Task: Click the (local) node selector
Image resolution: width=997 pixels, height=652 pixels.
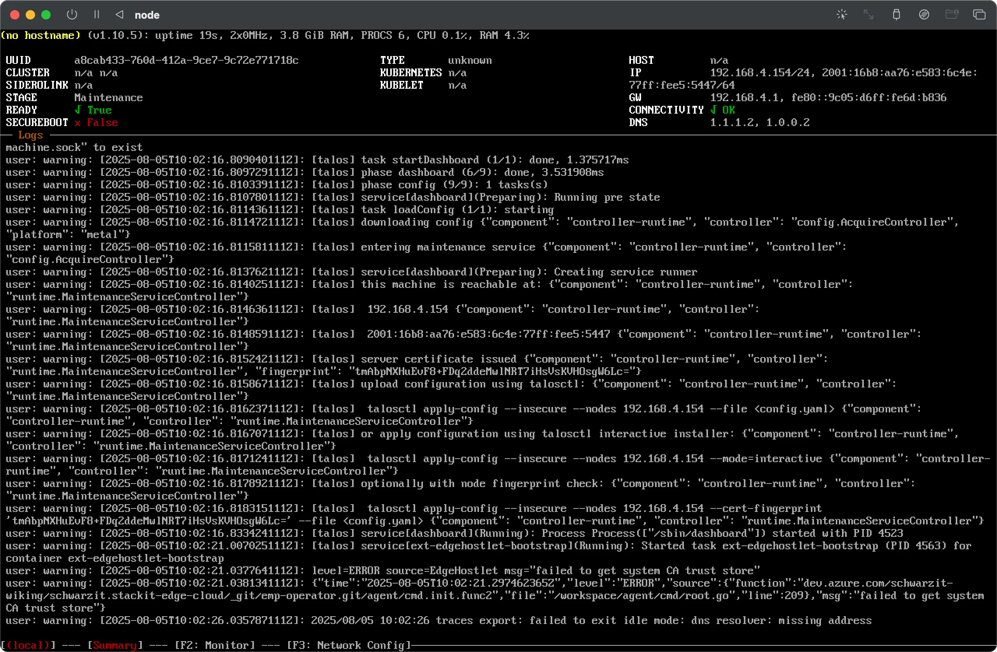Action: 28,645
